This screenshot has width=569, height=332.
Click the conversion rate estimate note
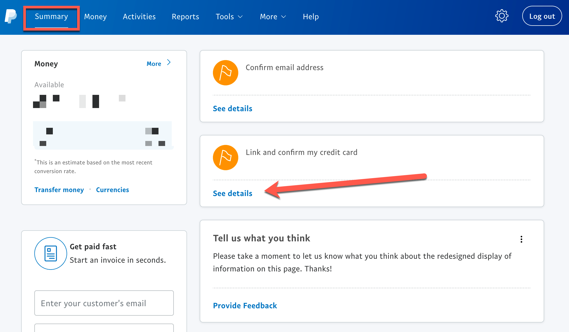(94, 167)
